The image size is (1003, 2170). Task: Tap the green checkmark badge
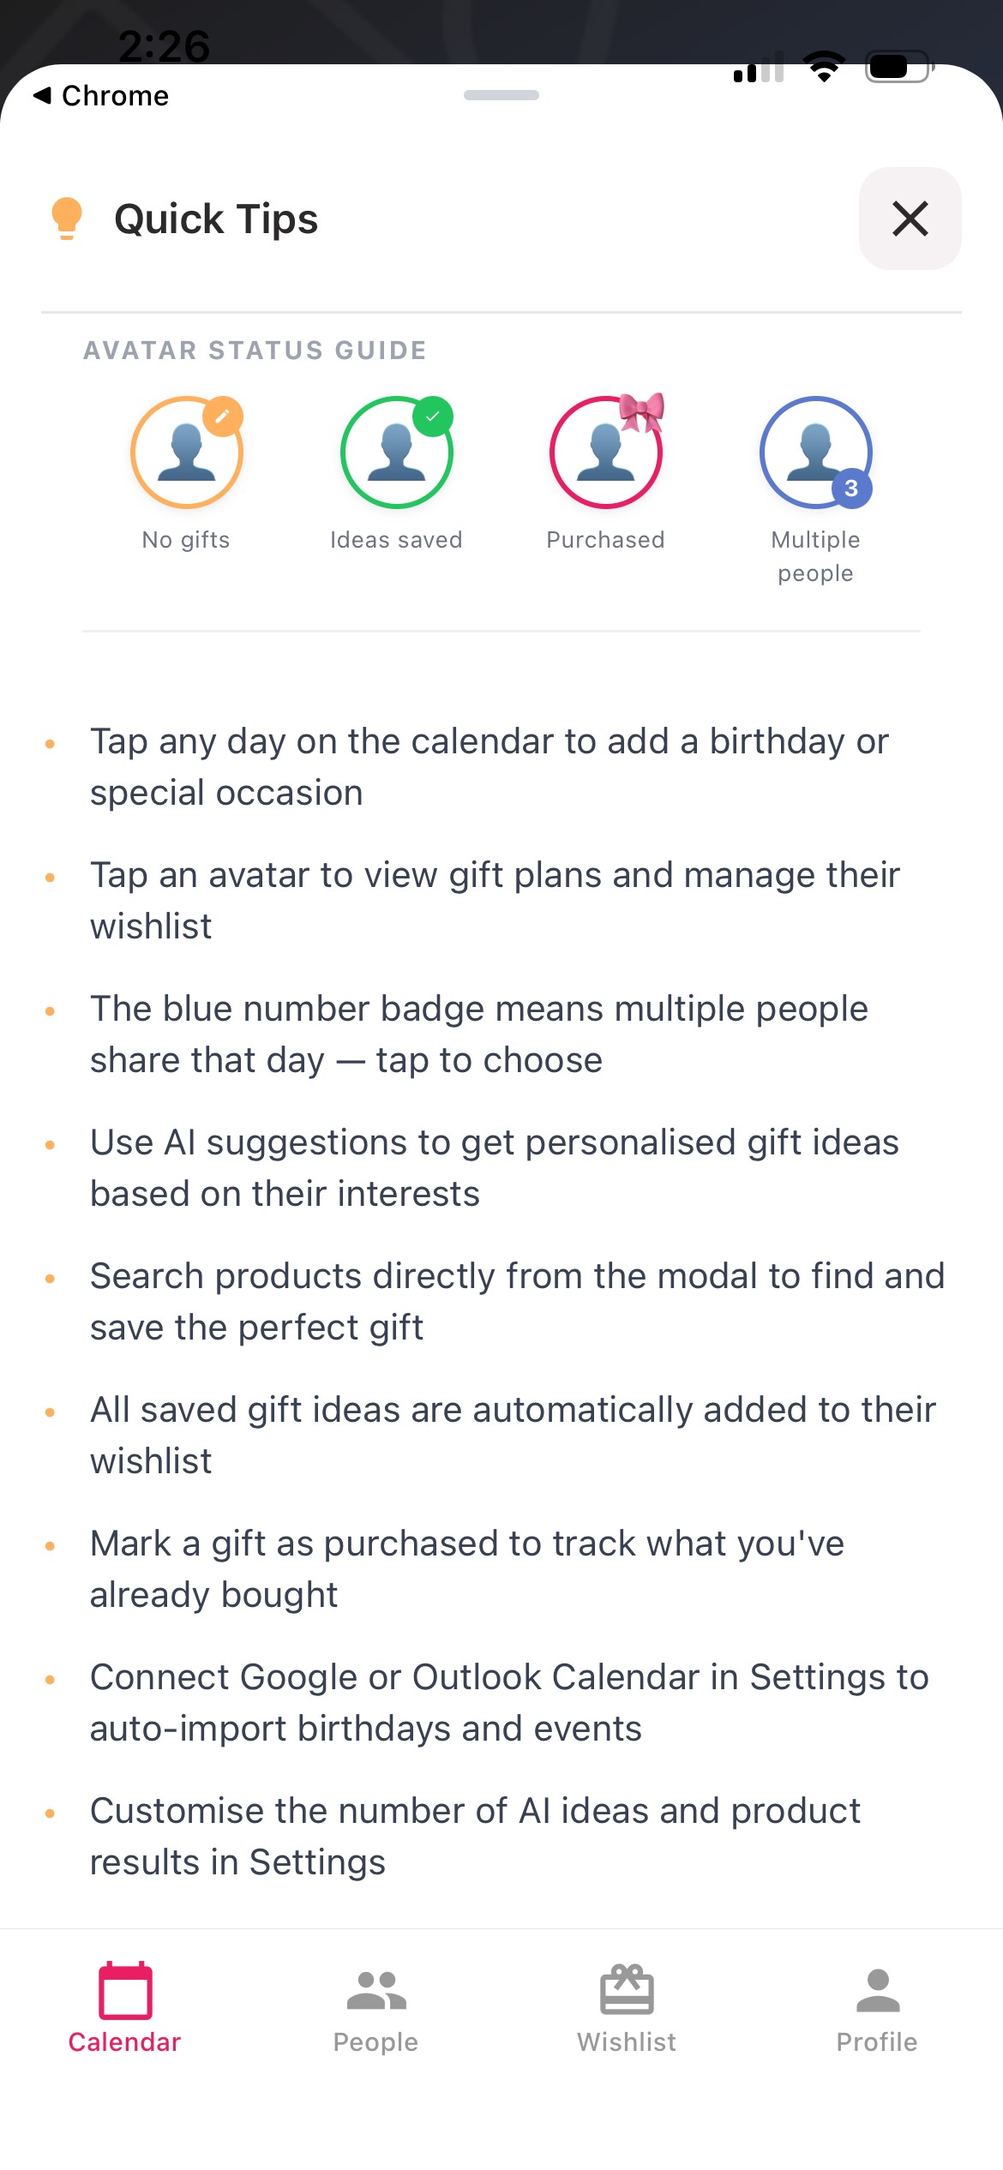tap(434, 415)
